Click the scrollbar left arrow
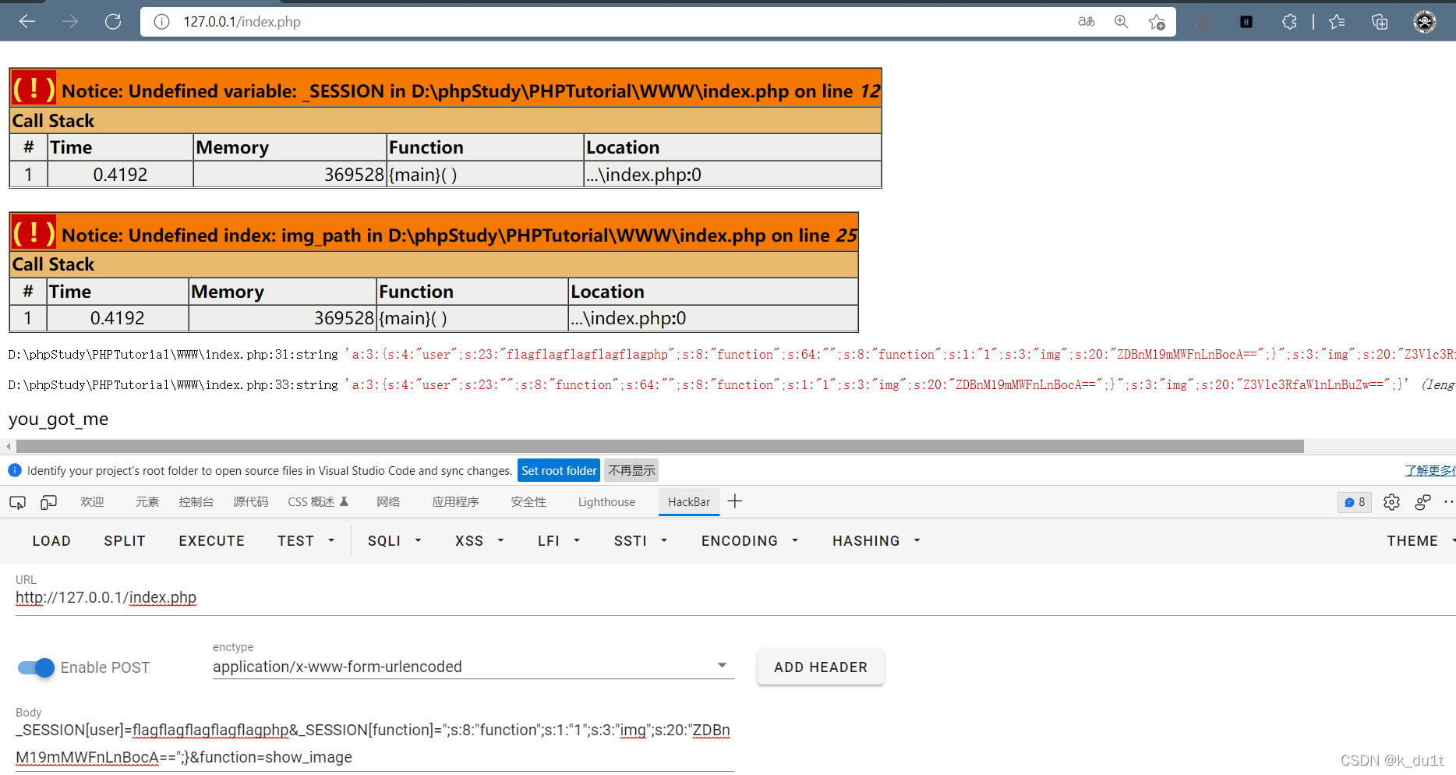Screen dimensions: 1456x775 coord(9,446)
